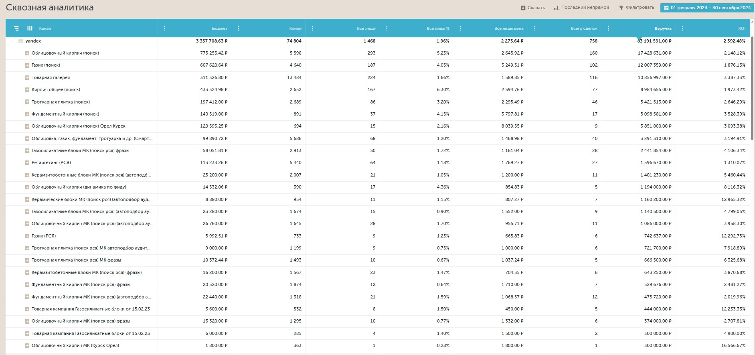Open the three-dot menu for Все лиды column
Screen dimensions: 755x355
tap(313, 28)
